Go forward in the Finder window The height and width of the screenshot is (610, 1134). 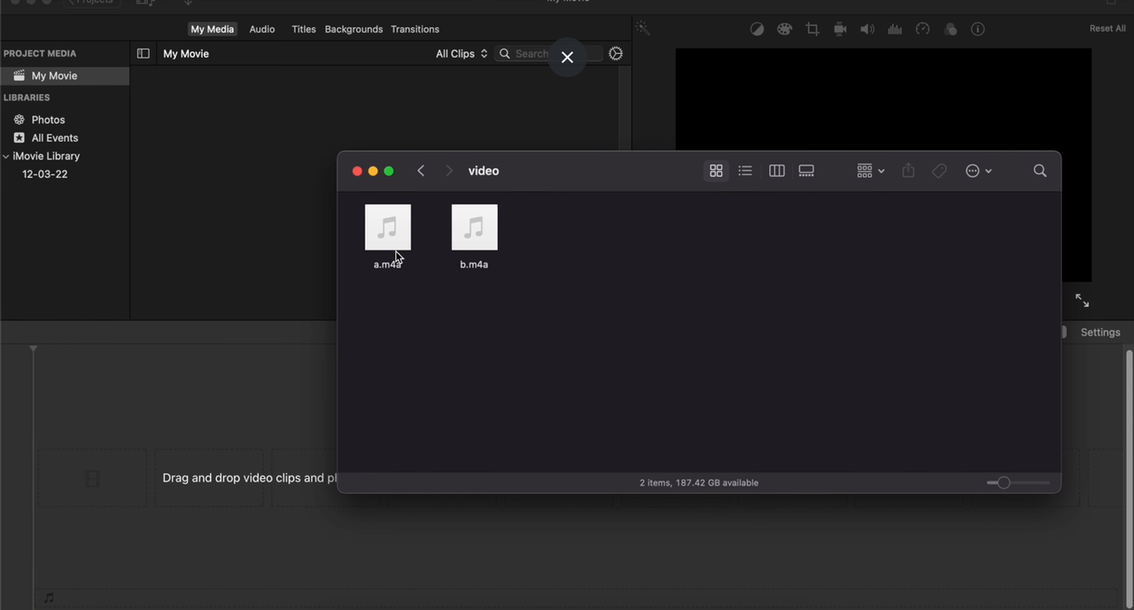(449, 171)
